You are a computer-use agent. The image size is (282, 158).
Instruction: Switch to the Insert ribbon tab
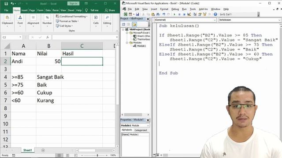(x=25, y=10)
